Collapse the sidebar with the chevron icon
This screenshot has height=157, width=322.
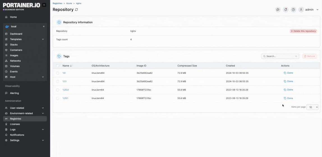[x=44, y=5]
